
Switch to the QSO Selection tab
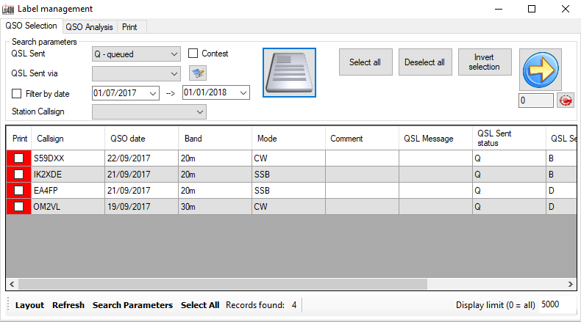click(x=31, y=26)
